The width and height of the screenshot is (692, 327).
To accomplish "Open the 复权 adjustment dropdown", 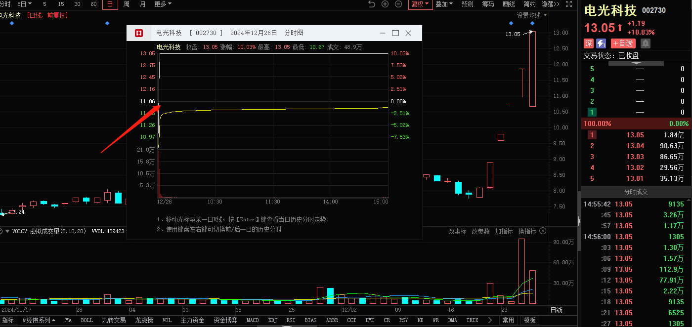I will tap(420, 4).
